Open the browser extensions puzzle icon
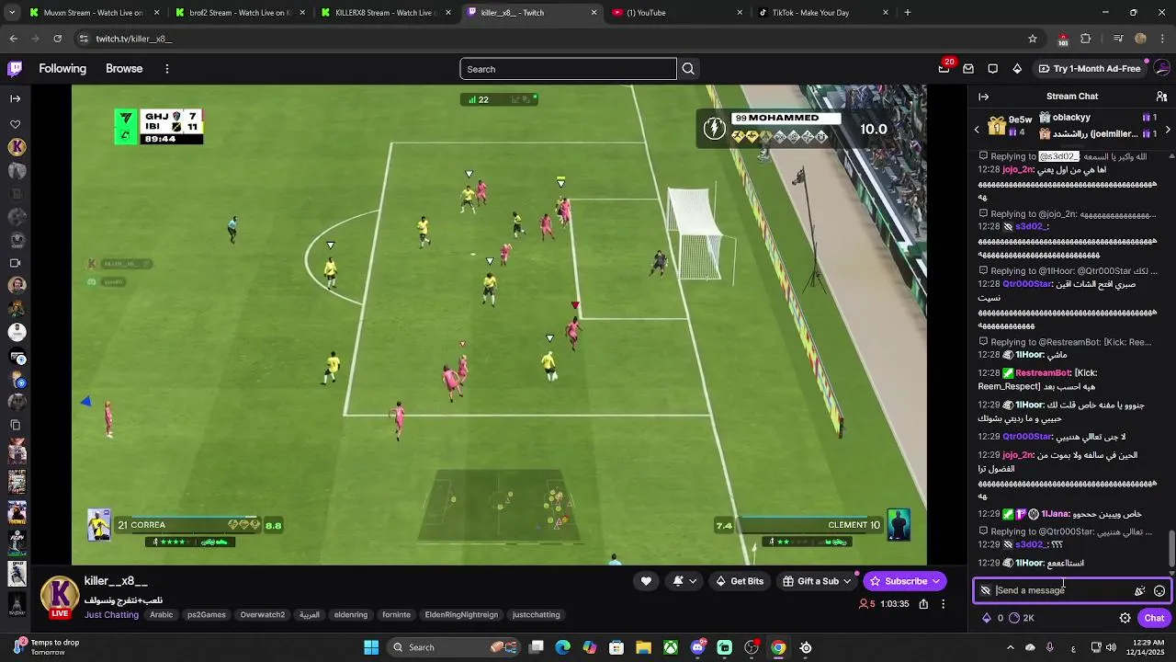Viewport: 1176px width, 662px height. click(1086, 39)
